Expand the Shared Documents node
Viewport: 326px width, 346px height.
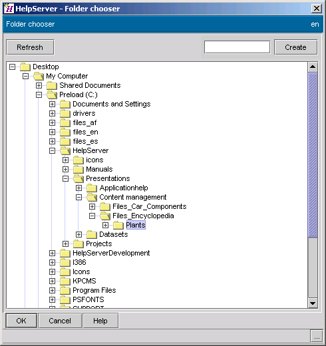[39, 85]
